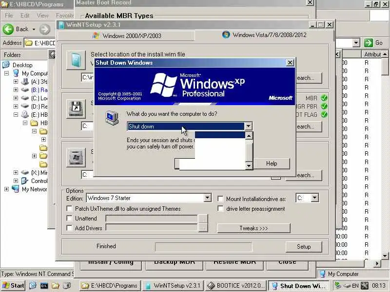The height and width of the screenshot is (292, 390).
Task: Click Search button for boot drive
Action: click(309, 127)
